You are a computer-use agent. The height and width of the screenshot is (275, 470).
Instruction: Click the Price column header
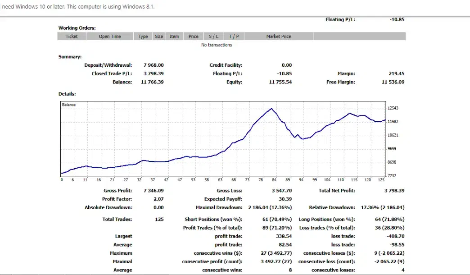click(x=194, y=37)
